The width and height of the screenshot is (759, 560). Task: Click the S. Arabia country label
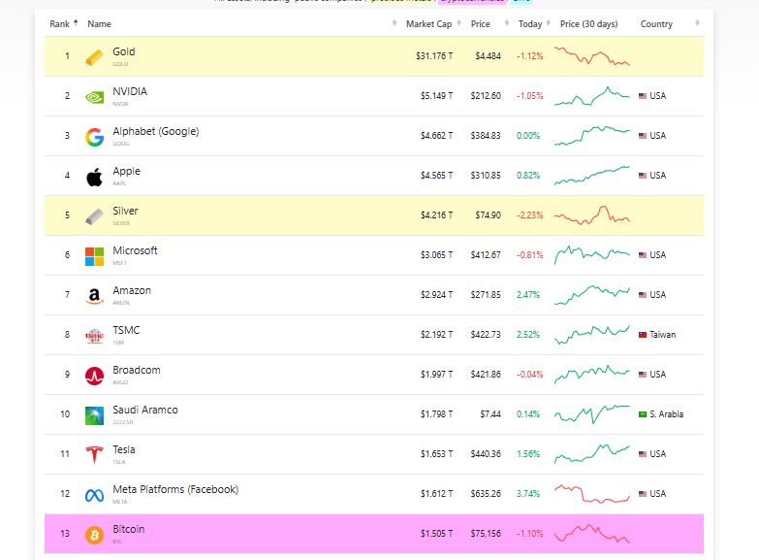(x=667, y=414)
